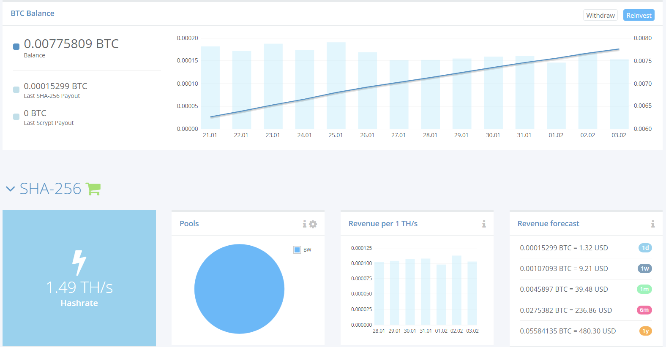Open the SHA-256 section heading

(50, 189)
